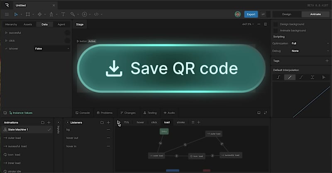Open the Changes tab
This screenshot has width=332, height=173.
128,113
